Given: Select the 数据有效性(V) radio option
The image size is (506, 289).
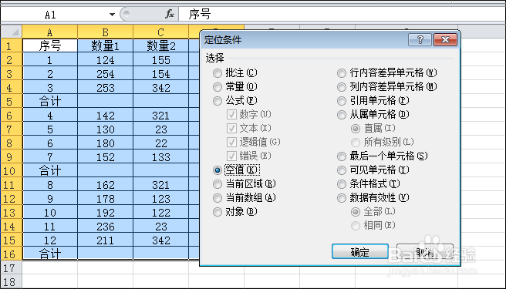Looking at the screenshot, I should 373,198.
